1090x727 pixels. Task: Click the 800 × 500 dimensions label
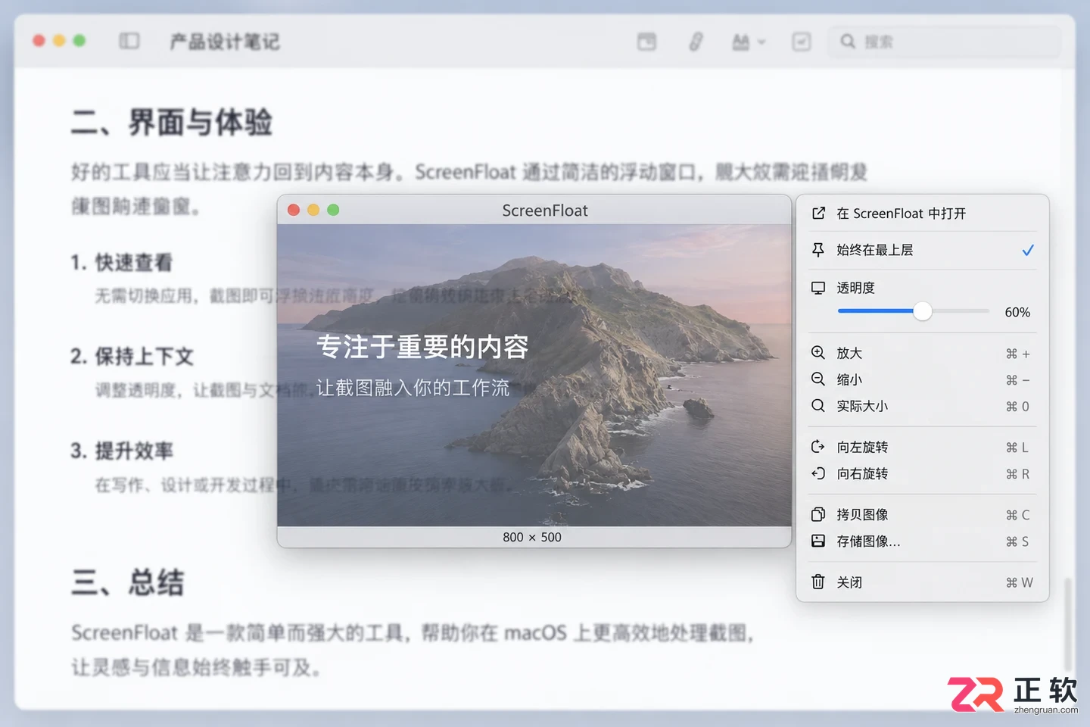(532, 537)
